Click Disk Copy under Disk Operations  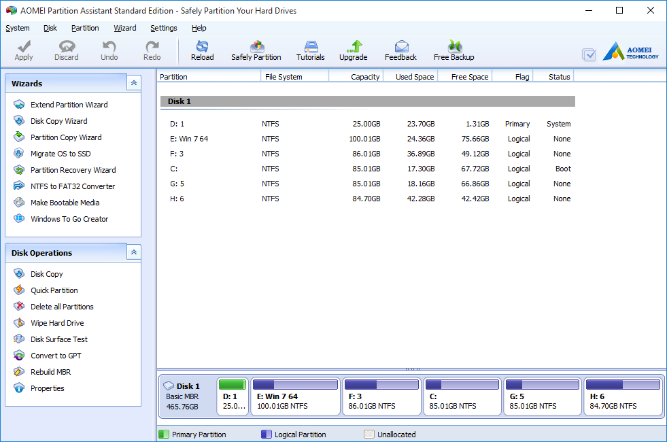click(47, 274)
